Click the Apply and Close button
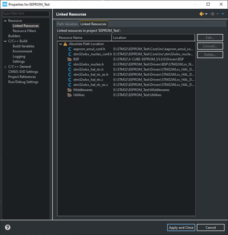Screen dimensions: 228x235 point(181,227)
